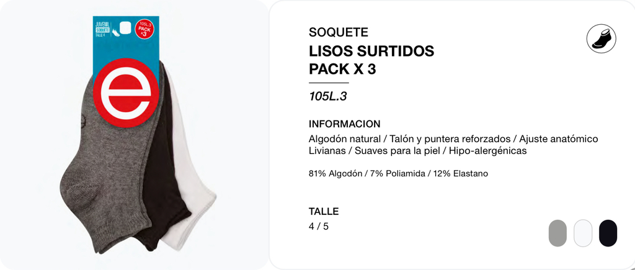
Task: Click the LISOS SURTIDOS product title
Action: [371, 51]
